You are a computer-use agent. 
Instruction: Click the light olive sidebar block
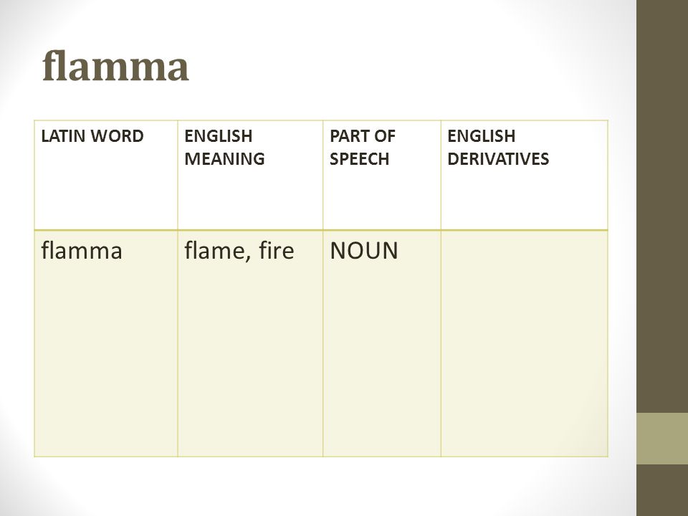pyautogui.click(x=662, y=439)
